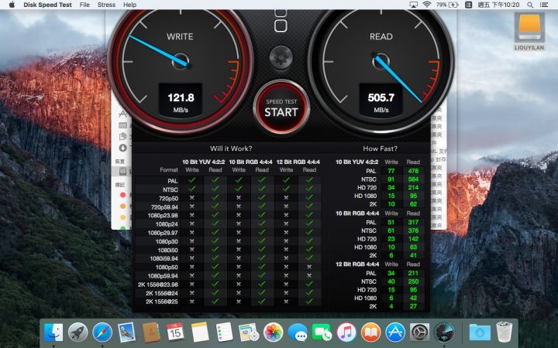Open the Disk Speed Test application menu
This screenshot has height=348, width=558.
tap(48, 5)
